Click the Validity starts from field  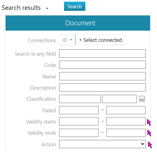click(79, 121)
